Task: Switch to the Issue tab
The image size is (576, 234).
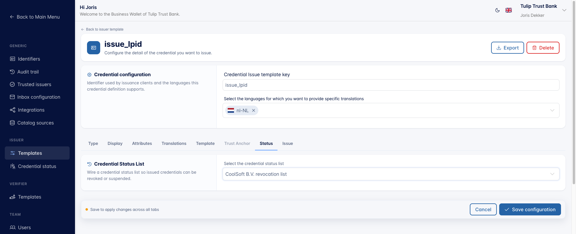Action: coord(287,143)
